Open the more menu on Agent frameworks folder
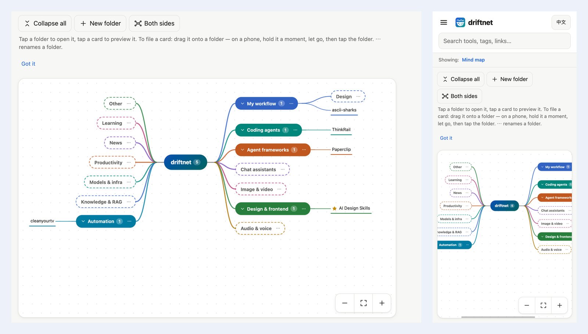 304,150
